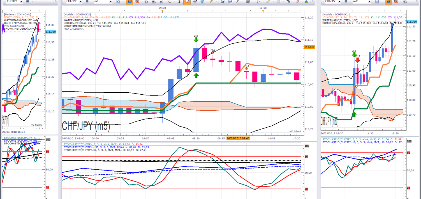Click the orange 111,067 price label on the m5 axis

pyautogui.click(x=309, y=47)
